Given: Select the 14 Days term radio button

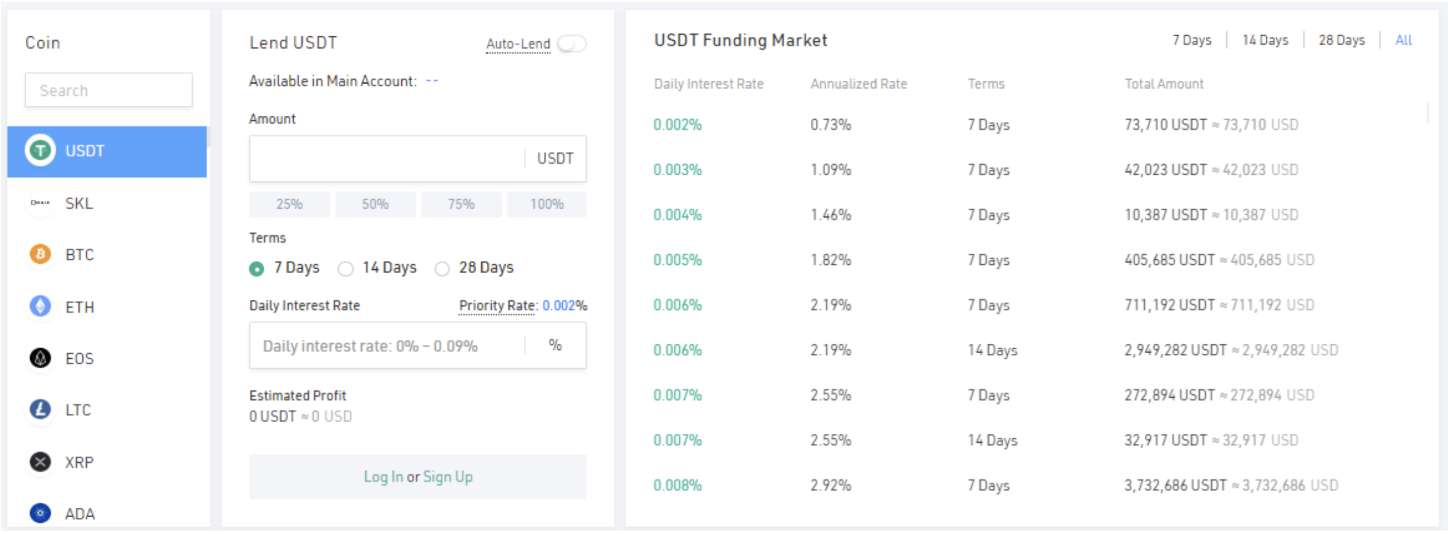Looking at the screenshot, I should pyautogui.click(x=345, y=269).
